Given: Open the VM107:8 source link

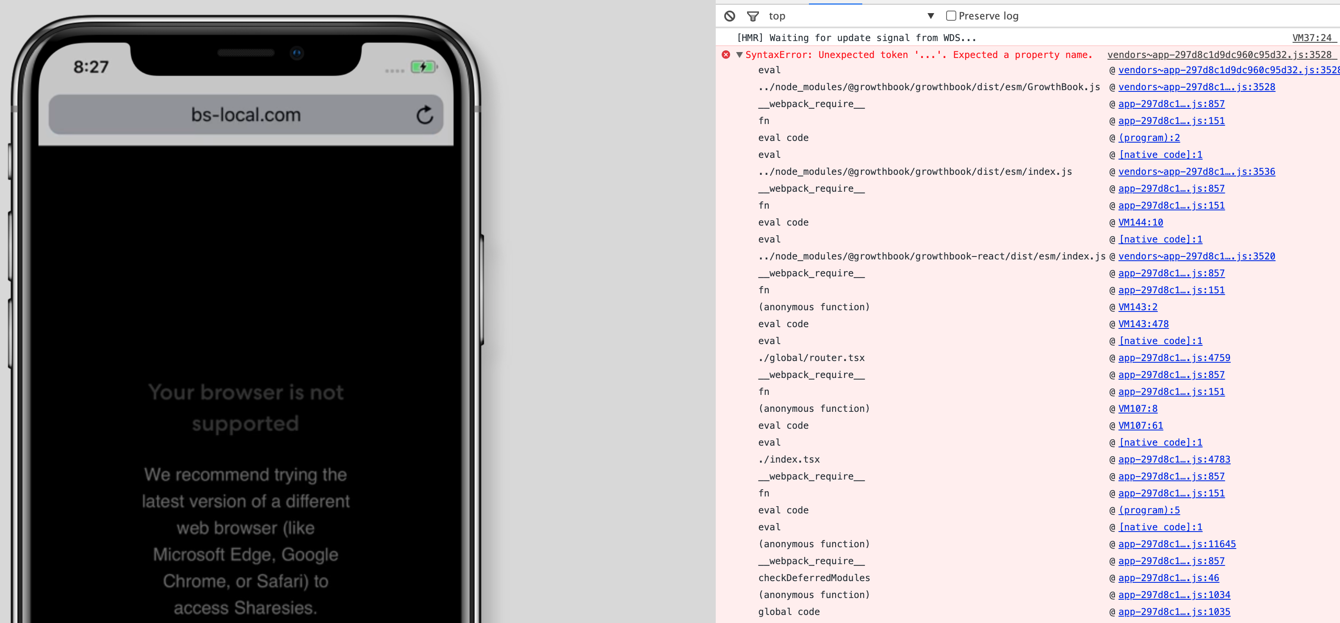Looking at the screenshot, I should click(x=1138, y=408).
